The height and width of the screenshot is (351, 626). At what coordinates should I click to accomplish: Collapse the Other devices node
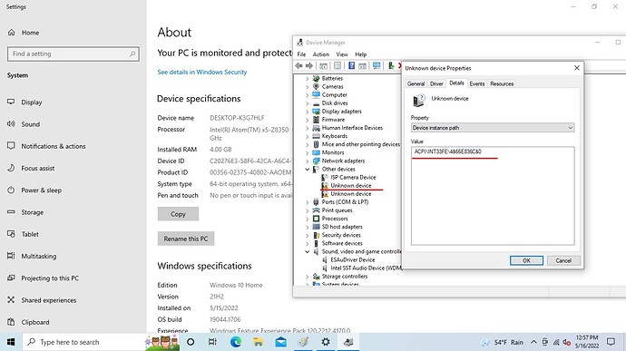(x=307, y=170)
